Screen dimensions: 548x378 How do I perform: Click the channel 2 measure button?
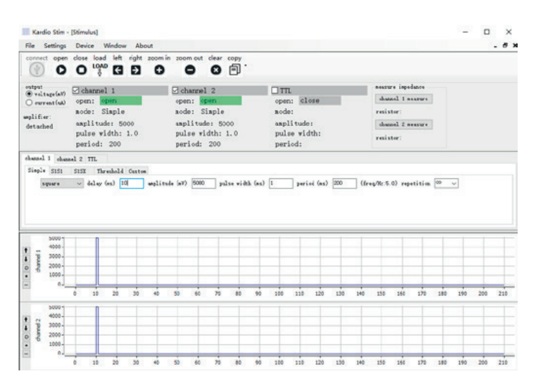click(x=403, y=124)
